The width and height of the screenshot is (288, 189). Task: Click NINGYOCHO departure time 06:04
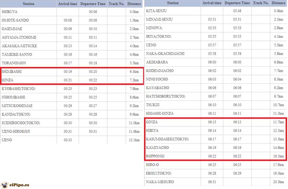tap(237, 79)
